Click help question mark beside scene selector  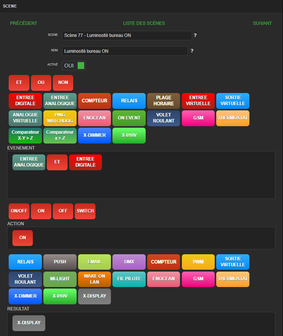coord(195,35)
